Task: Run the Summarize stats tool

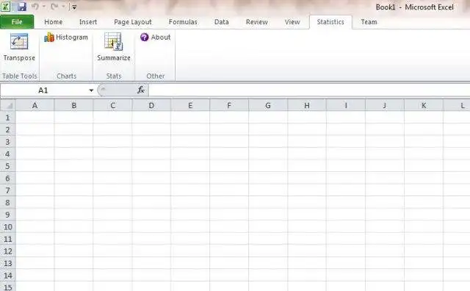Action: pyautogui.click(x=114, y=47)
